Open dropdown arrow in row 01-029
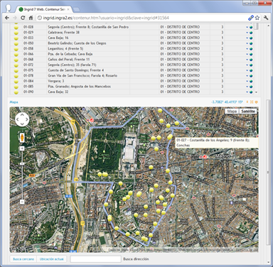Viewport: 273px width, 267px height. (x=247, y=33)
